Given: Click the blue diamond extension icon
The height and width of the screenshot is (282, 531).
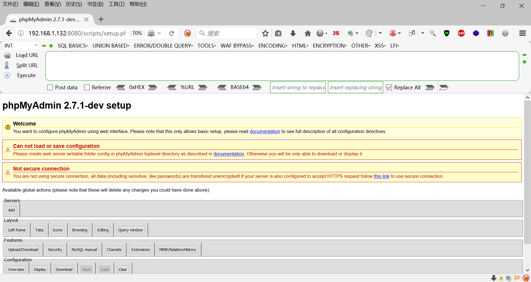Looking at the screenshot, I should [x=476, y=33].
